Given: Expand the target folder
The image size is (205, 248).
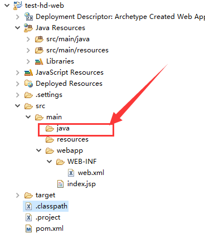Looking at the screenshot, I should (x=18, y=195).
